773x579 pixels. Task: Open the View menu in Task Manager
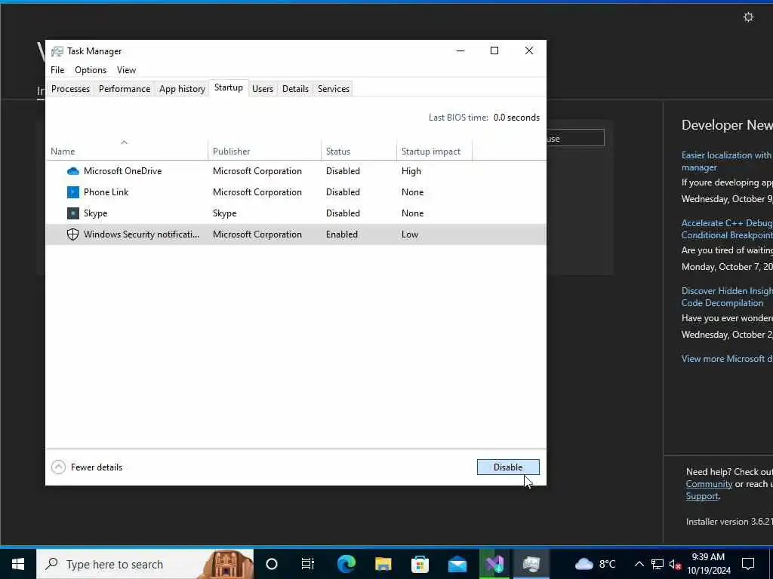126,70
